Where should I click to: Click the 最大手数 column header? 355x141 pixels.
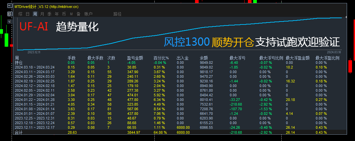coord(95,58)
